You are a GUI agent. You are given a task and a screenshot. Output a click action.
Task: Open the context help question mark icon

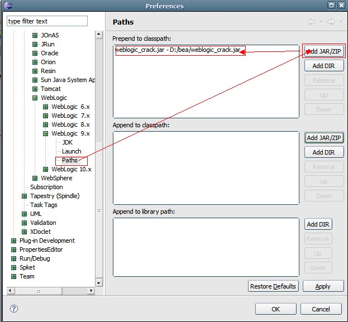pos(14,309)
